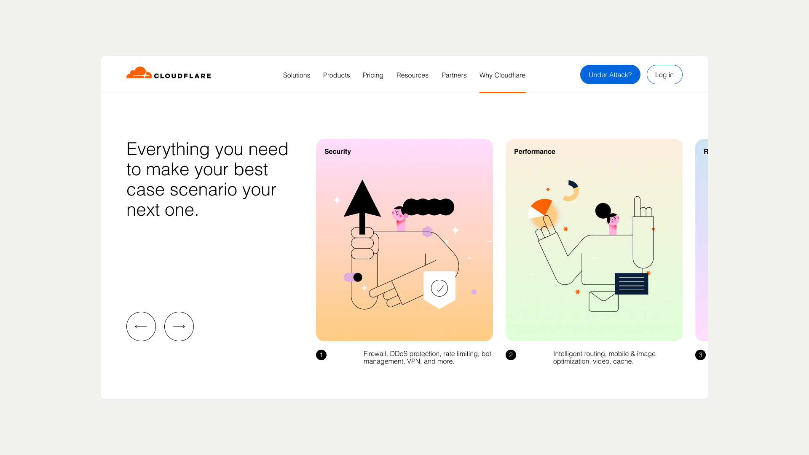Select the Why Cloudflare tab
The height and width of the screenshot is (455, 809).
(x=502, y=75)
